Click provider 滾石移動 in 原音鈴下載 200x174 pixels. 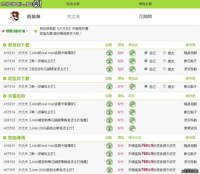point(190,69)
